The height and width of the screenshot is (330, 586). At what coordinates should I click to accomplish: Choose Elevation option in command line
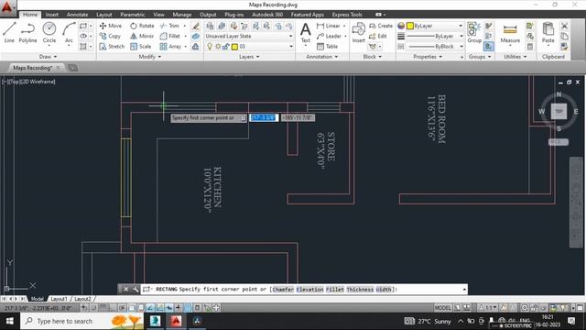[309, 290]
